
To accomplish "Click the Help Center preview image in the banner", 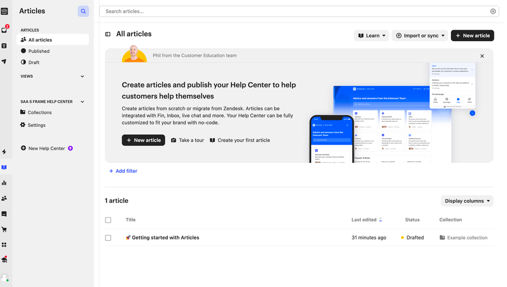I will coord(393,113).
